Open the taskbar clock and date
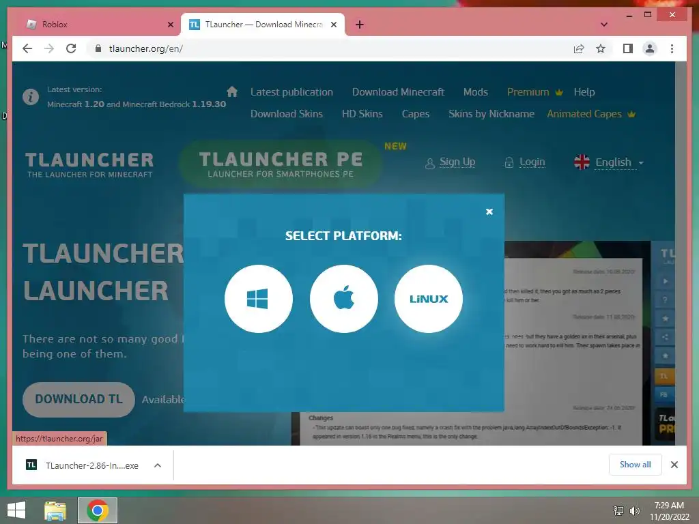This screenshot has height=524, width=699. pyautogui.click(x=669, y=510)
